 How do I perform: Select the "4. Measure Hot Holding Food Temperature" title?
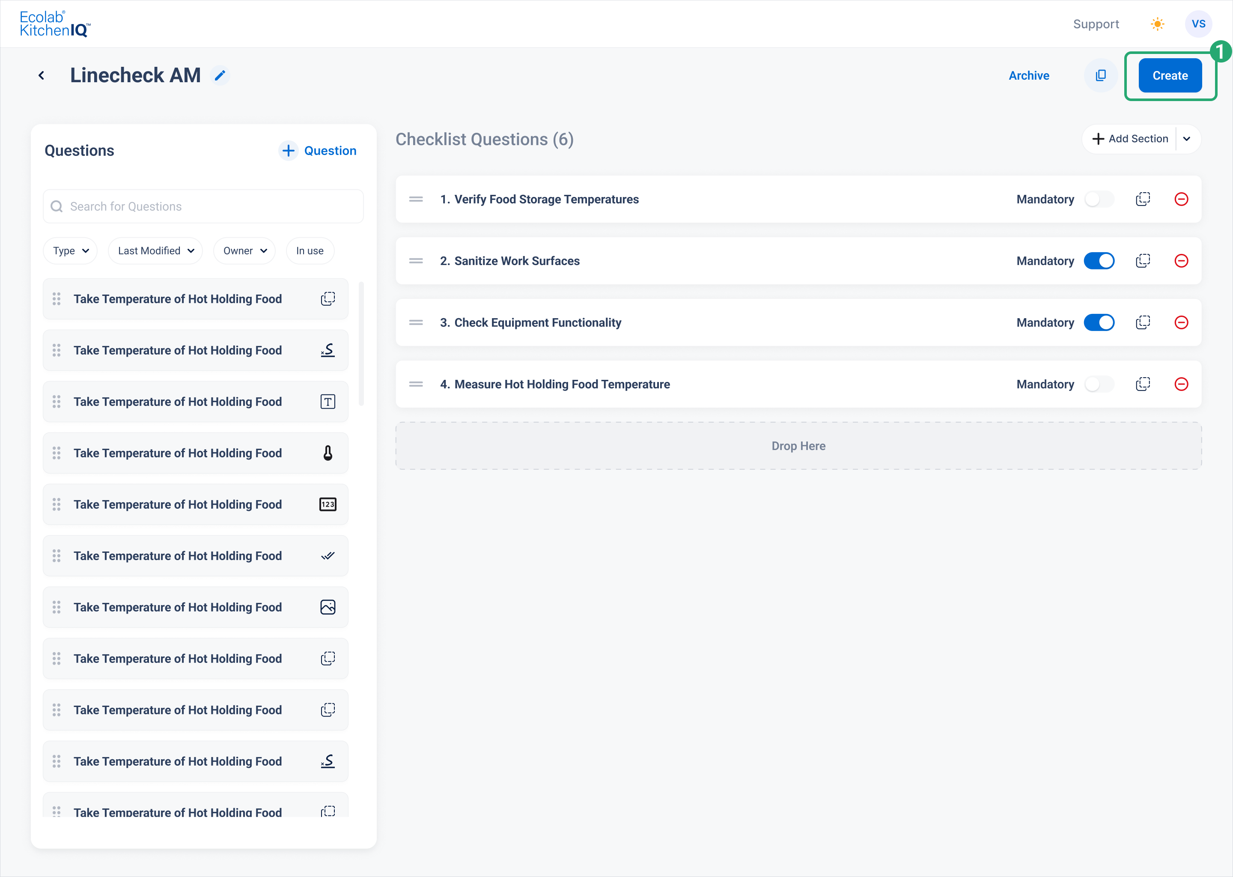555,384
